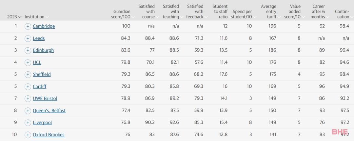This screenshot has height=141, width=354.
Task: Follow the Cambridge institution link
Action: coord(44,26)
